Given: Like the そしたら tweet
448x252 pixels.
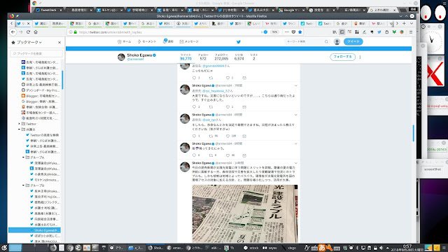Looking at the screenshot, I should point(227,136).
